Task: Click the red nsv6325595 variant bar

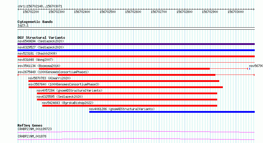Action: point(127,100)
